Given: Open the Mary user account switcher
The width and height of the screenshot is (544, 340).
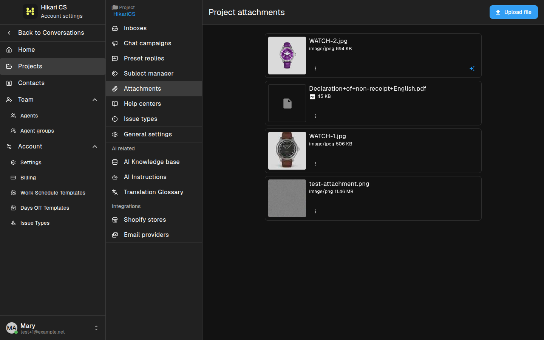Looking at the screenshot, I should coord(53,328).
